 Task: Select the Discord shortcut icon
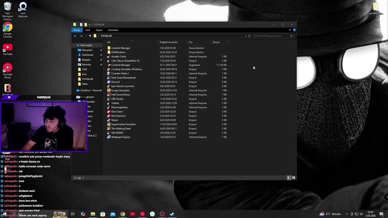[x=109, y=82]
